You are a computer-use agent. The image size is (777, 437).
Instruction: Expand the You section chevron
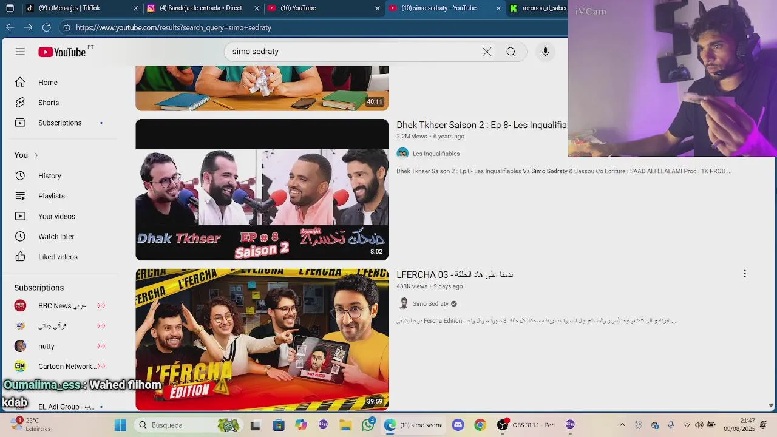click(36, 155)
